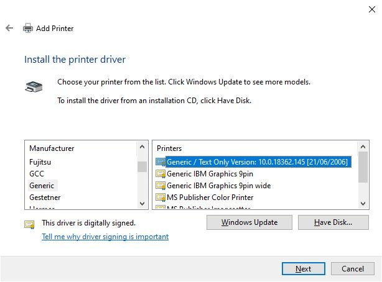Choose Gestetner from the Manufacturer list
Screen dimensions: 382x282
45,198
